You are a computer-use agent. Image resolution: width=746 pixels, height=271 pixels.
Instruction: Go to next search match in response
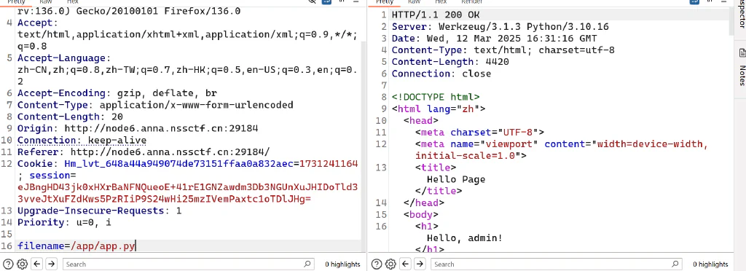[x=420, y=264]
